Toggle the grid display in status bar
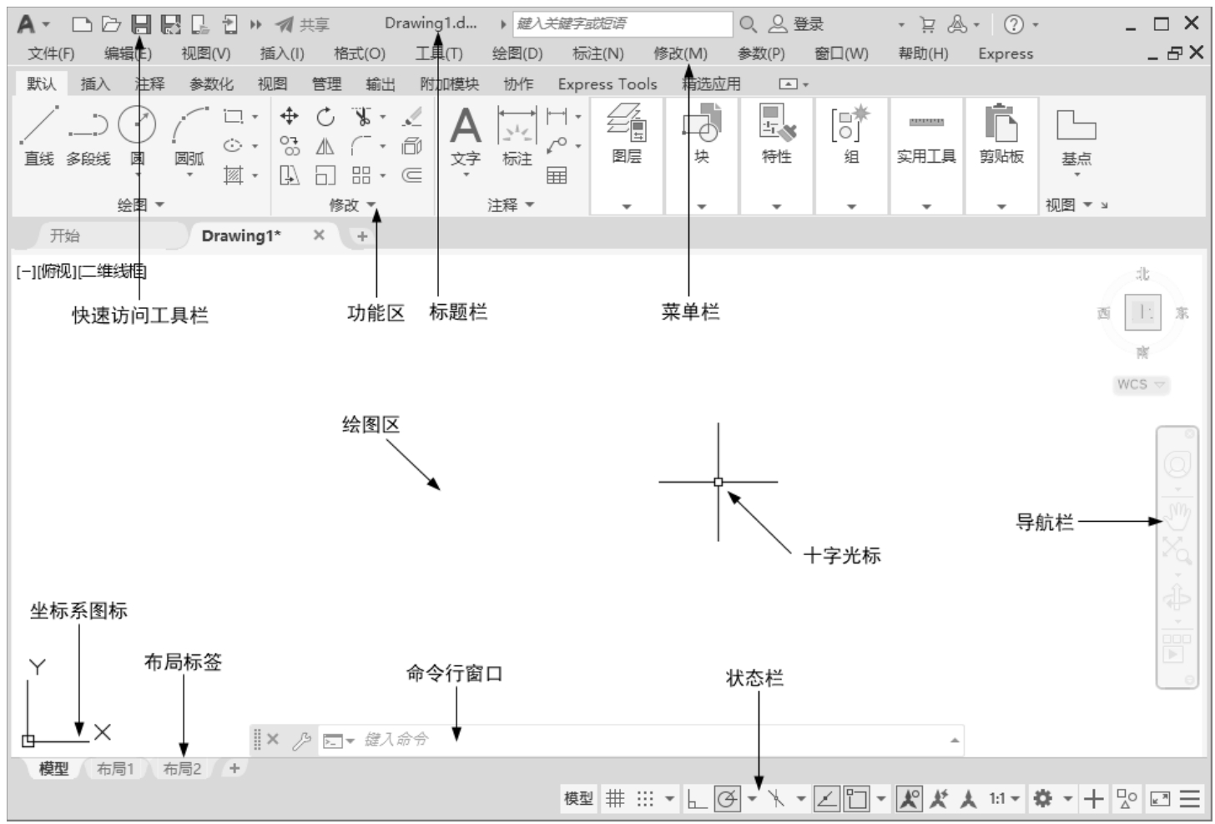 pos(615,799)
